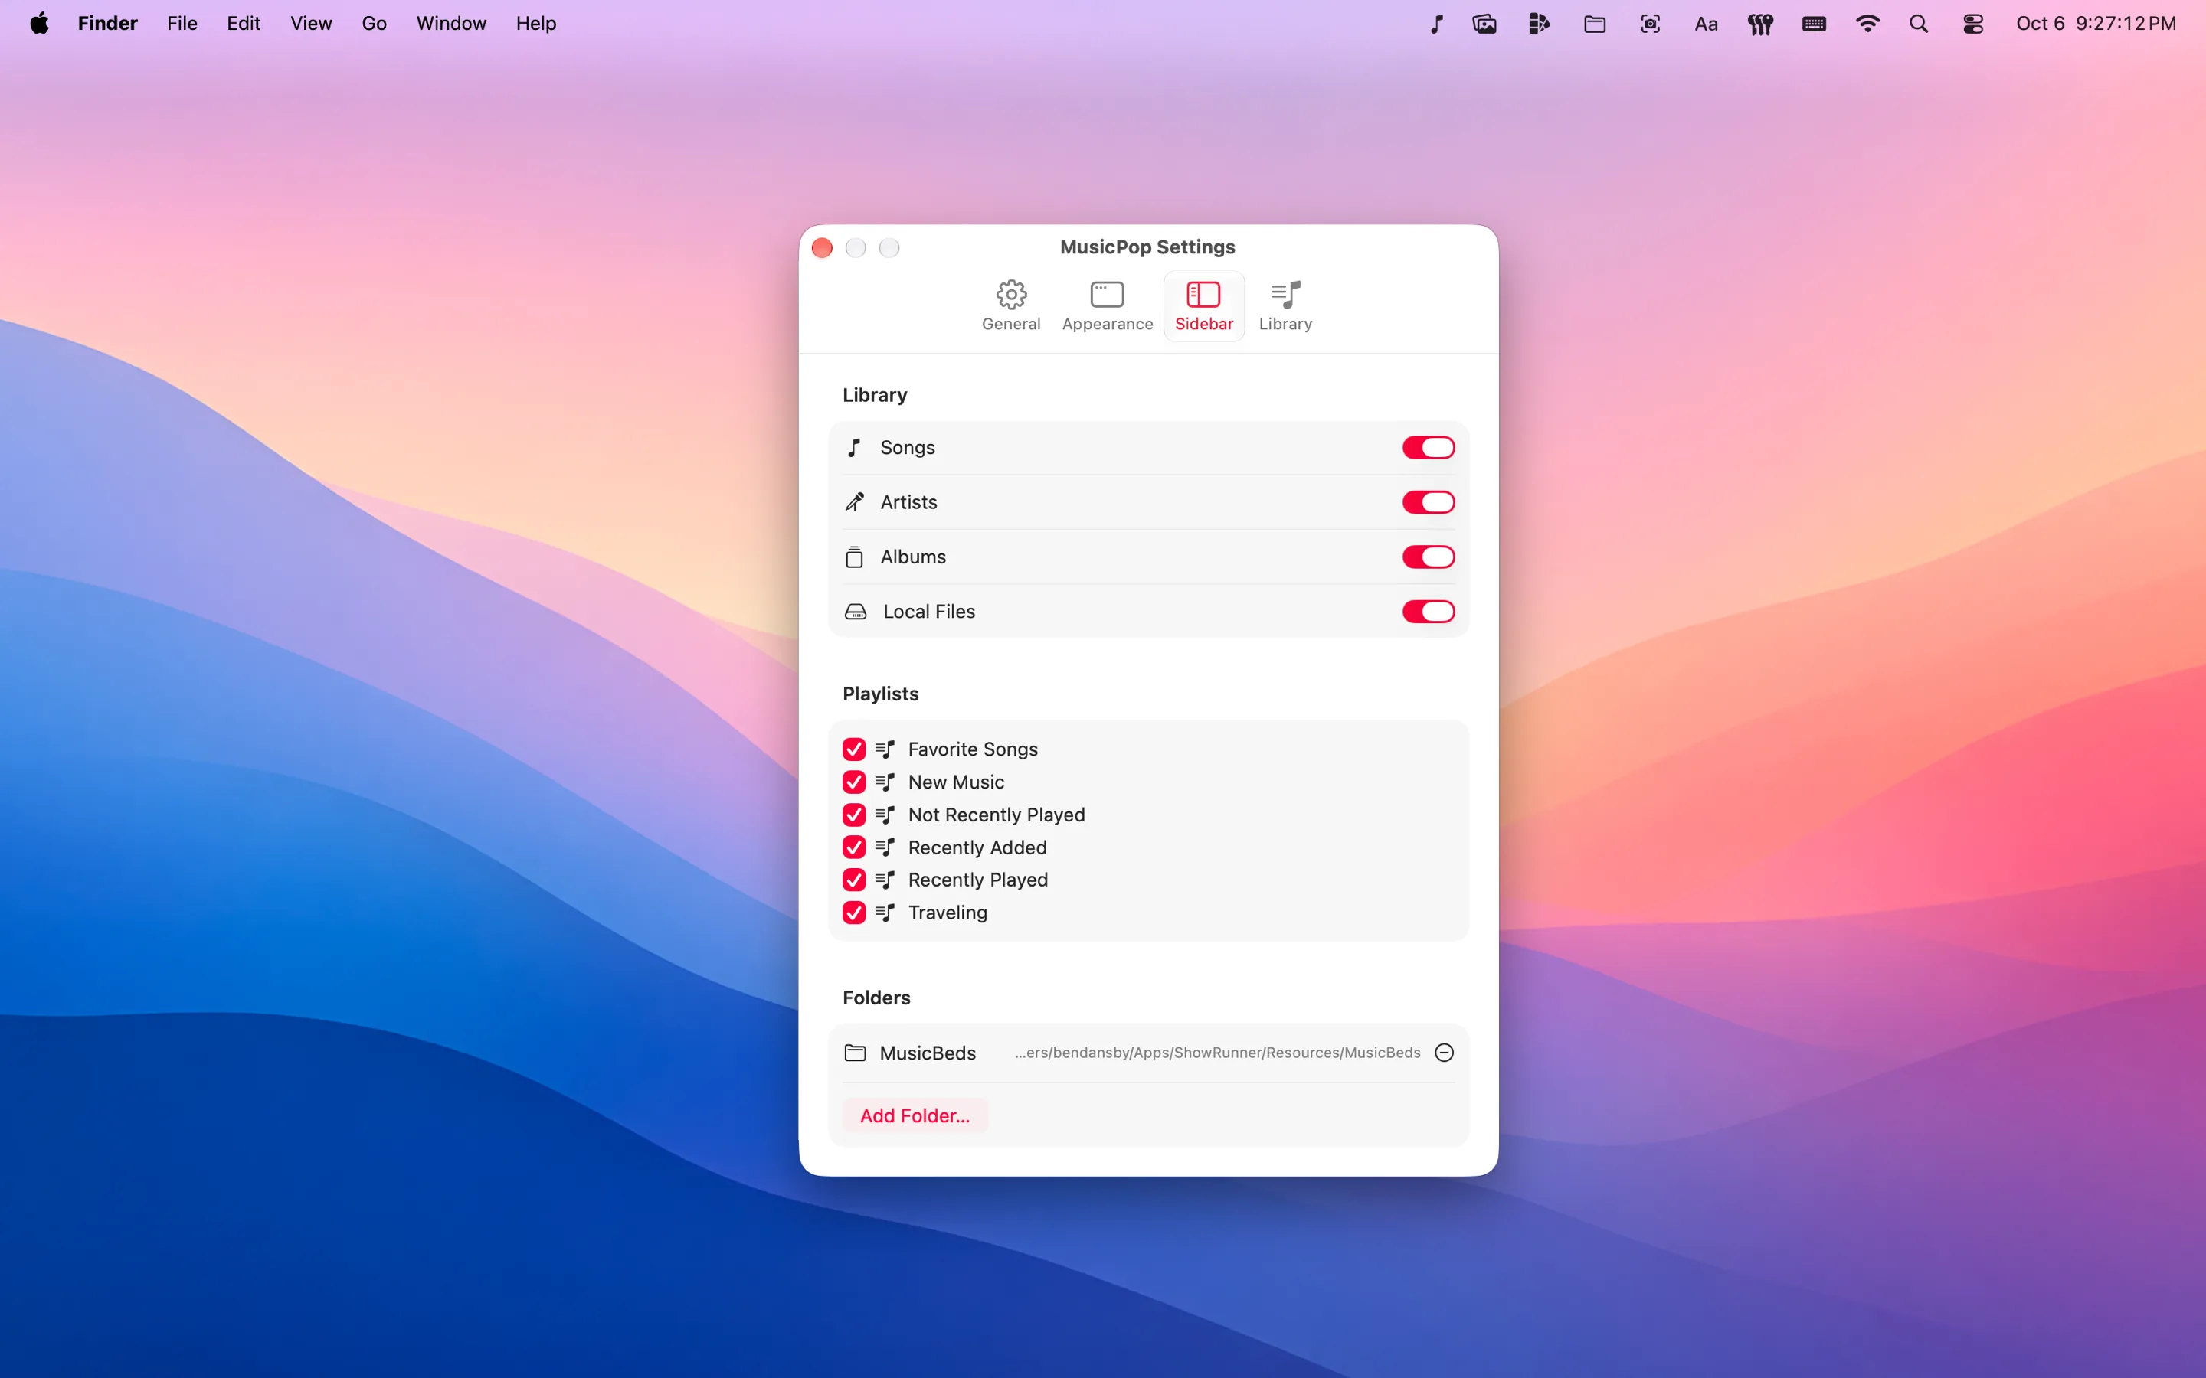Click the grid-and-arrow menu bar icon

[1540, 24]
